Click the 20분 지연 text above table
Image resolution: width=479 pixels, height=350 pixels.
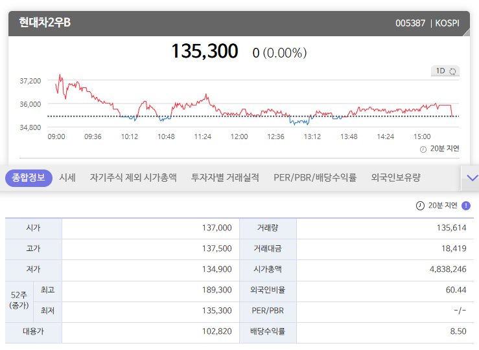[x=443, y=206]
